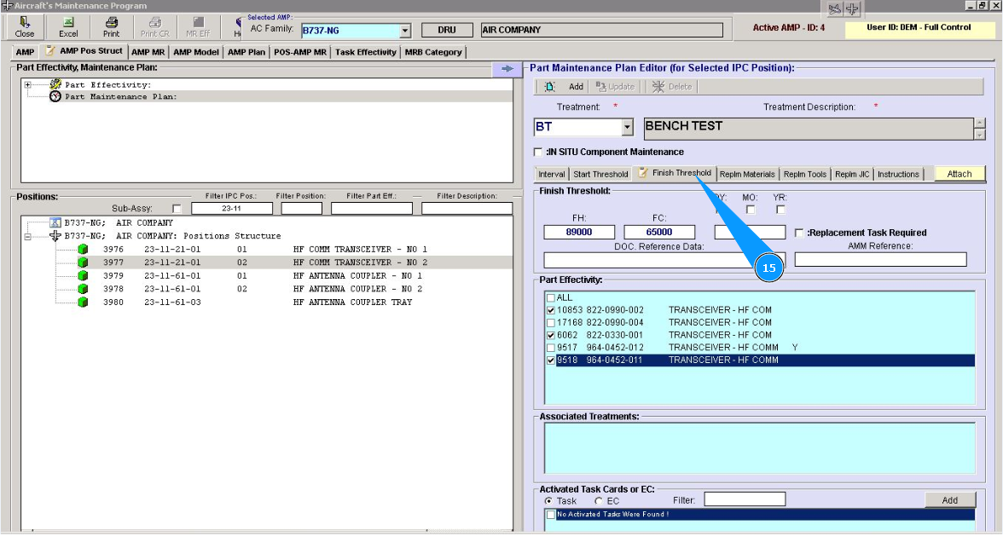This screenshot has width=1003, height=536.
Task: Click Add button for Activated Task Cards
Action: 949,500
